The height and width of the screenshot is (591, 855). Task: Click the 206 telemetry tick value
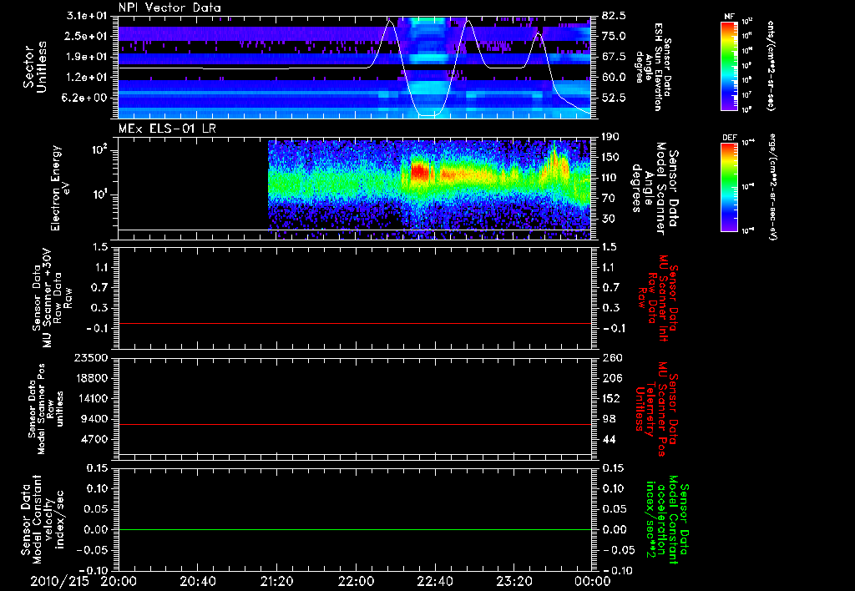tap(611, 378)
